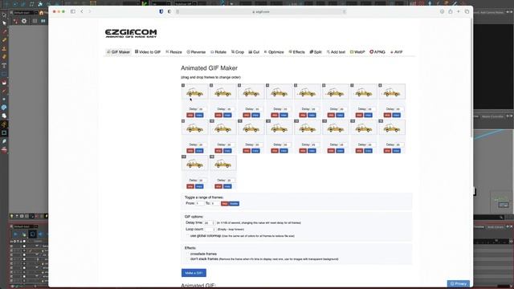This screenshot has width=514, height=289.
Task: Click the Delay field of frame 3
Action: click(259, 109)
